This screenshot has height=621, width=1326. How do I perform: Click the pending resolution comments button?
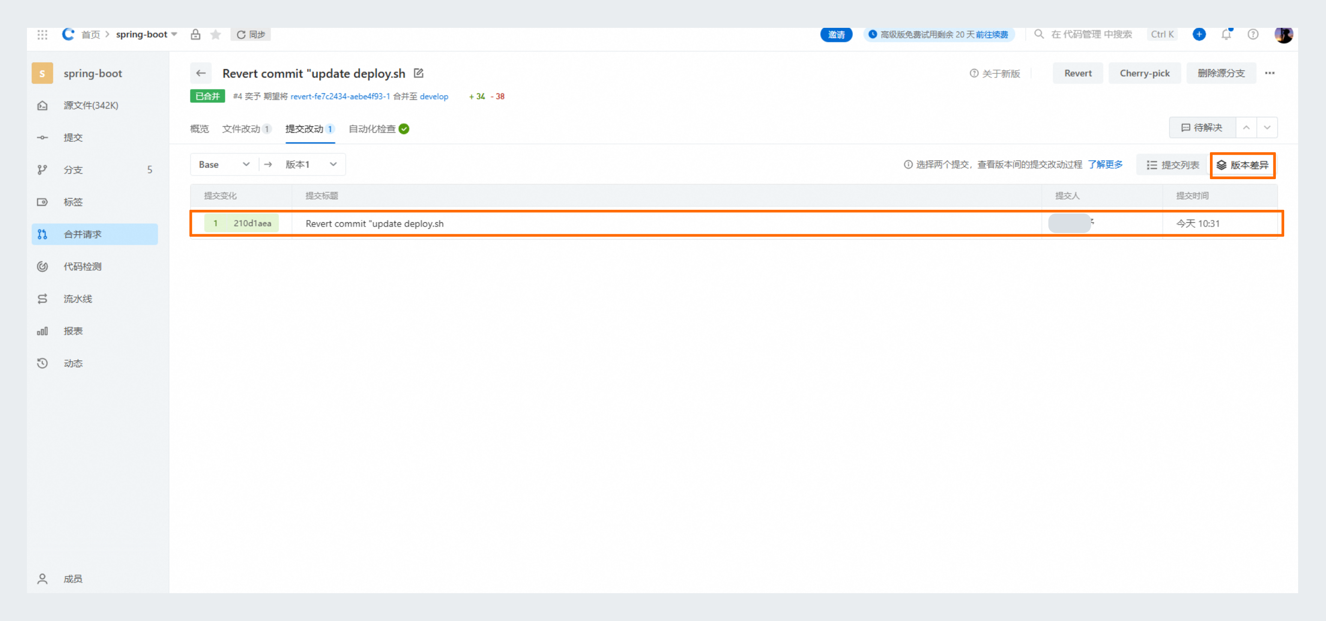tap(1202, 128)
